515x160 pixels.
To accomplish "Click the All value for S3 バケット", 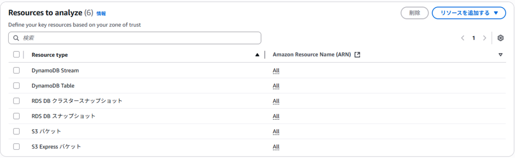I will (x=276, y=132).
